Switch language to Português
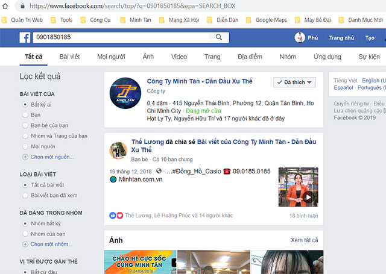 pos(372,88)
